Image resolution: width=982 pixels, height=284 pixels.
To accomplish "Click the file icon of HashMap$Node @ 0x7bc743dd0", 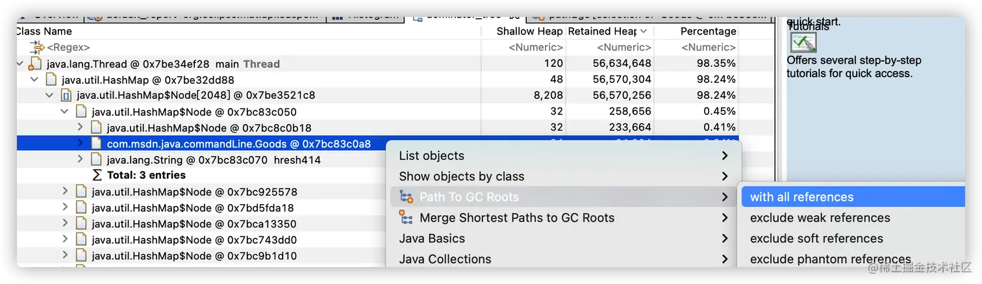I will coord(81,239).
